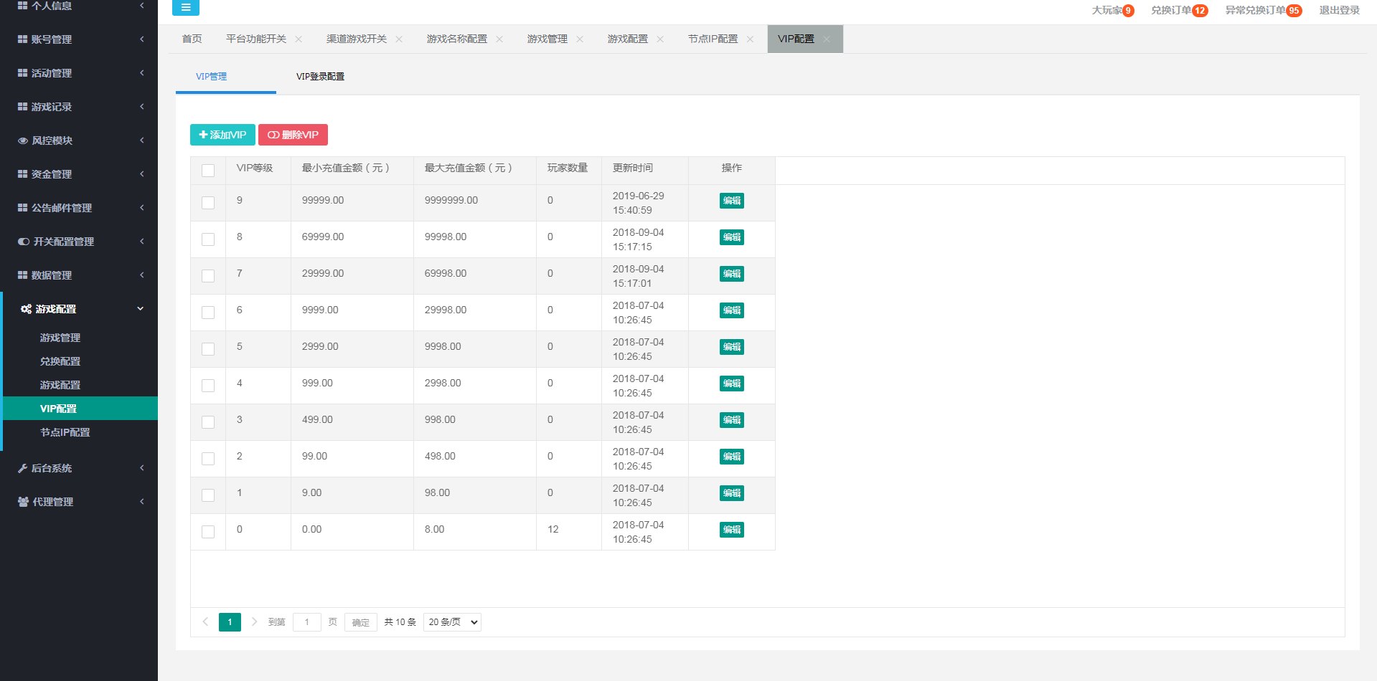1377x681 pixels.
Task: Check the select-all checkbox in table header
Action: point(208,171)
